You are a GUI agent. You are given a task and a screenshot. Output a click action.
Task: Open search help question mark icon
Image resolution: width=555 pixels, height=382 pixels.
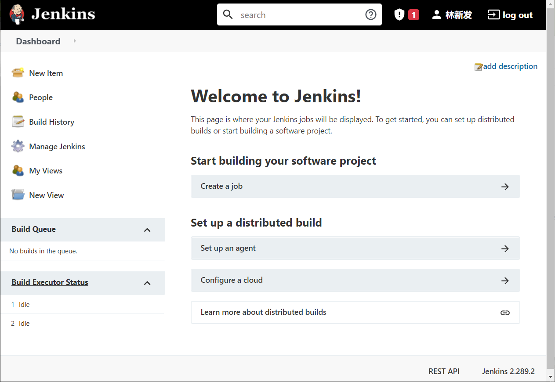(x=371, y=14)
